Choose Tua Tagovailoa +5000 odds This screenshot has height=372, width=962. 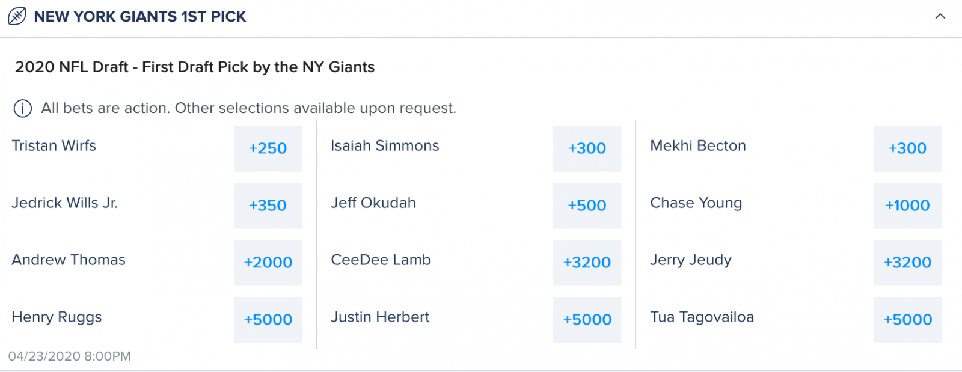pos(907,320)
